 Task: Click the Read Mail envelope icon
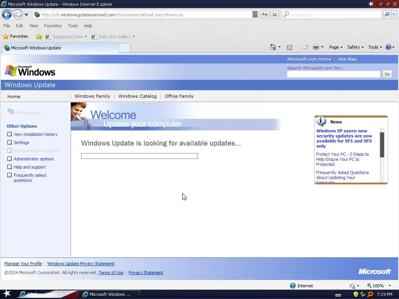pos(305,47)
